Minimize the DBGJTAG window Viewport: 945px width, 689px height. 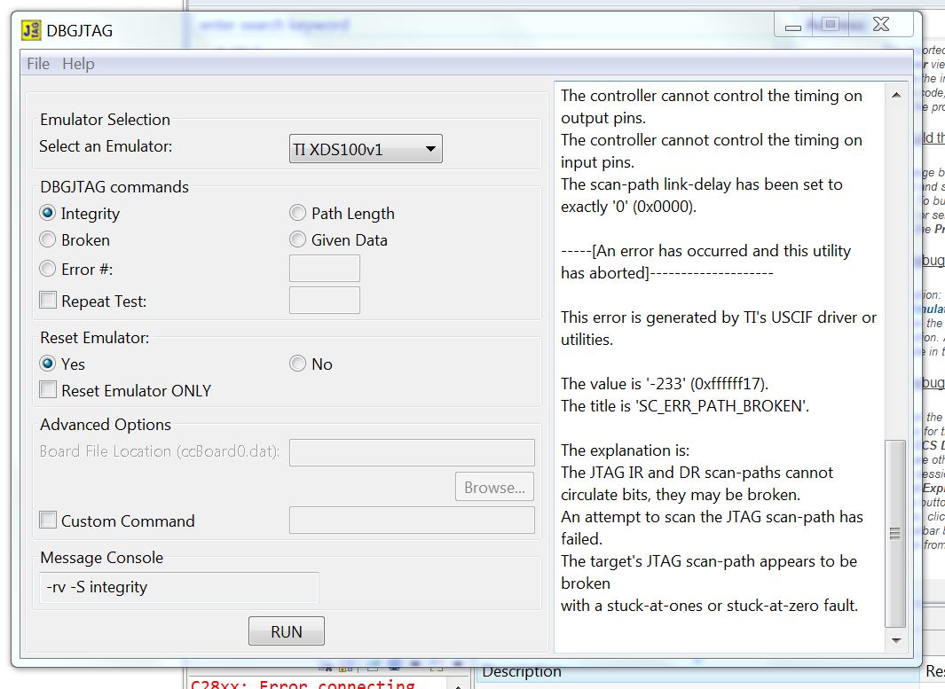pos(793,26)
